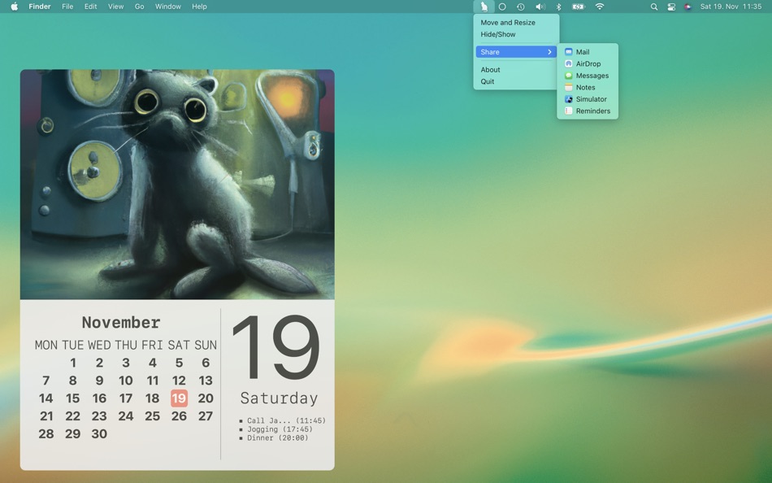Click the MON weekday header

click(x=46, y=345)
